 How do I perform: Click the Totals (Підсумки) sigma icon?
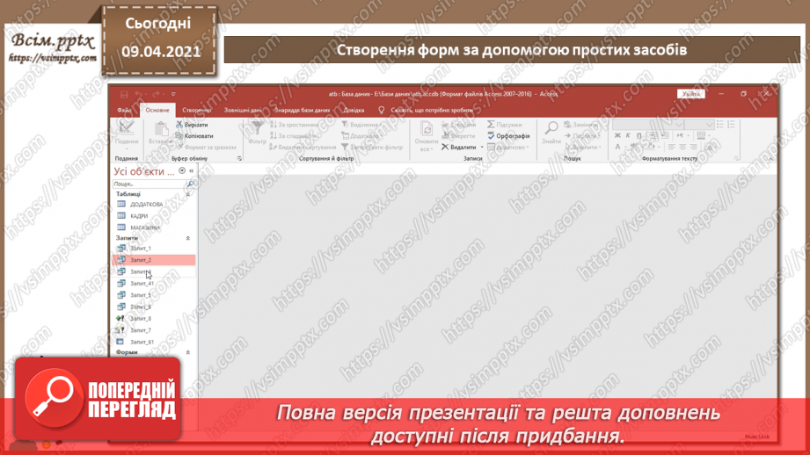pos(492,125)
